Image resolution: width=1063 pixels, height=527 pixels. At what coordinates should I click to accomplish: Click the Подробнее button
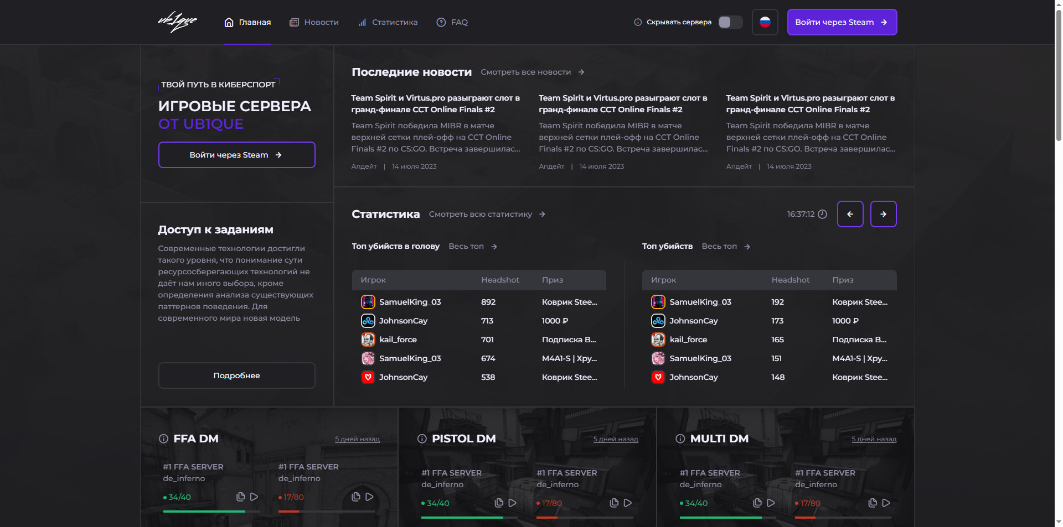pos(237,375)
